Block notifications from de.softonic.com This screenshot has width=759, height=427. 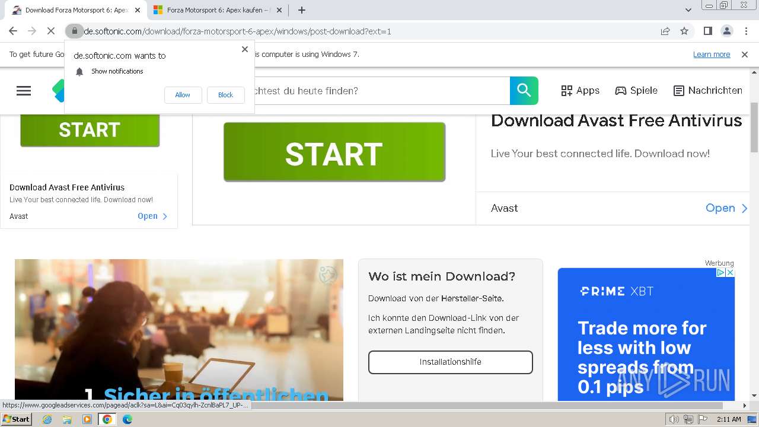point(225,95)
